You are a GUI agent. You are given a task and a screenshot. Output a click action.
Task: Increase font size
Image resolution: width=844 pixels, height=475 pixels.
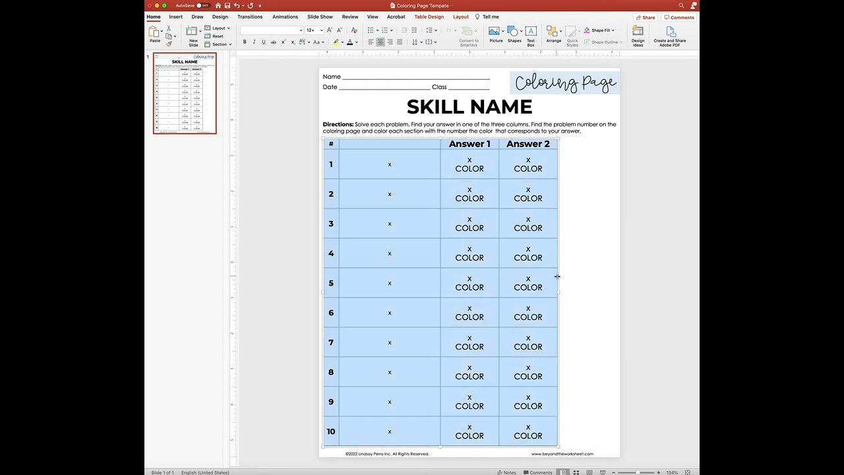click(x=329, y=30)
